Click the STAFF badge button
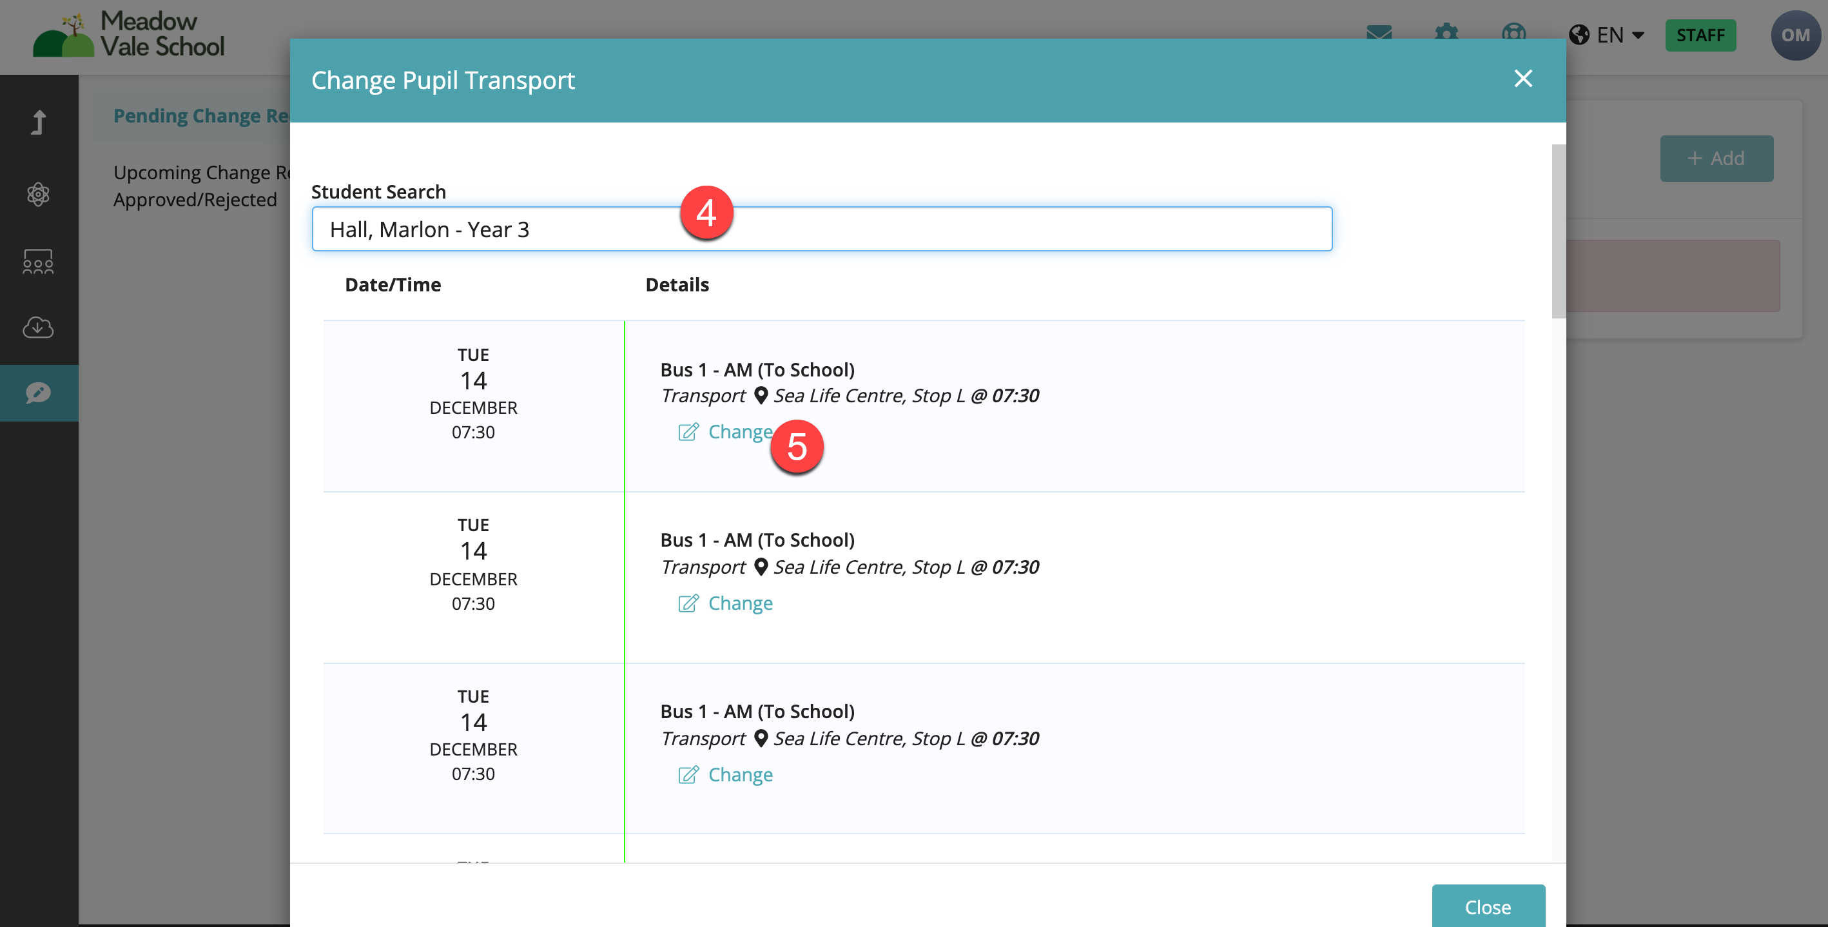Image resolution: width=1828 pixels, height=927 pixels. click(x=1700, y=35)
